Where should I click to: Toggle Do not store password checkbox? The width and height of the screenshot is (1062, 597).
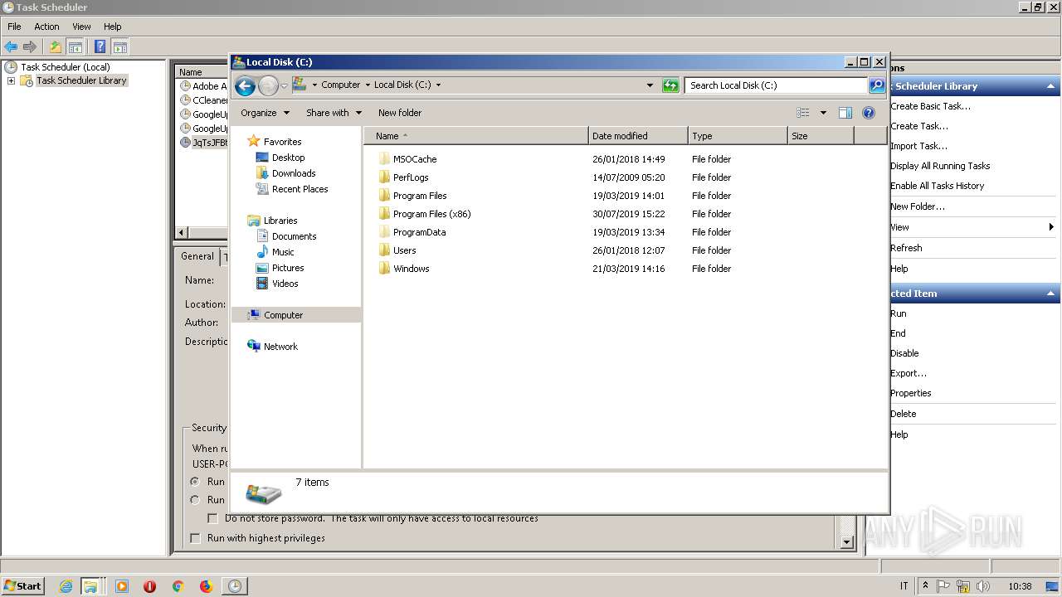click(212, 518)
